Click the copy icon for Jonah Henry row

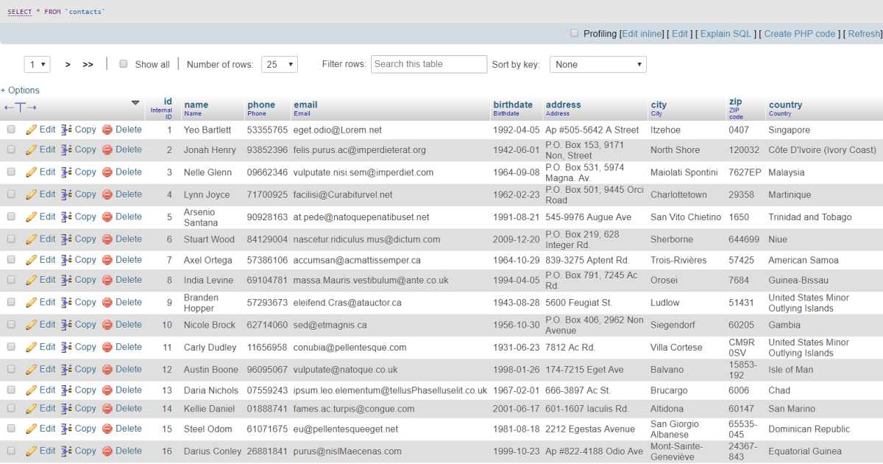click(66, 150)
